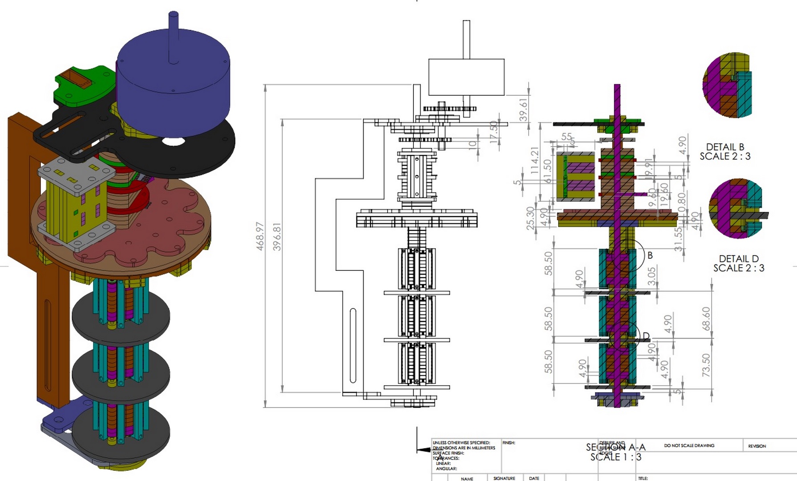Image resolution: width=797 pixels, height=481 pixels.
Task: Click the DETAIL D scale label
Action: 739,263
